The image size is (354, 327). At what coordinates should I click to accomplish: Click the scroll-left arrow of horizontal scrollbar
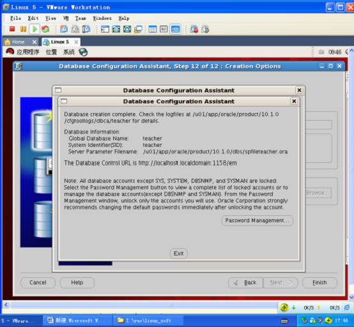click(x=6, y=305)
